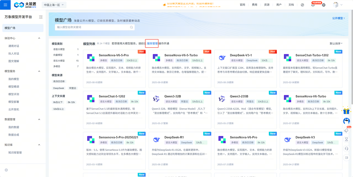Screen dimensions: 353x177
Task: Click the Qwen3-235B model logo
Action: tap(222, 99)
